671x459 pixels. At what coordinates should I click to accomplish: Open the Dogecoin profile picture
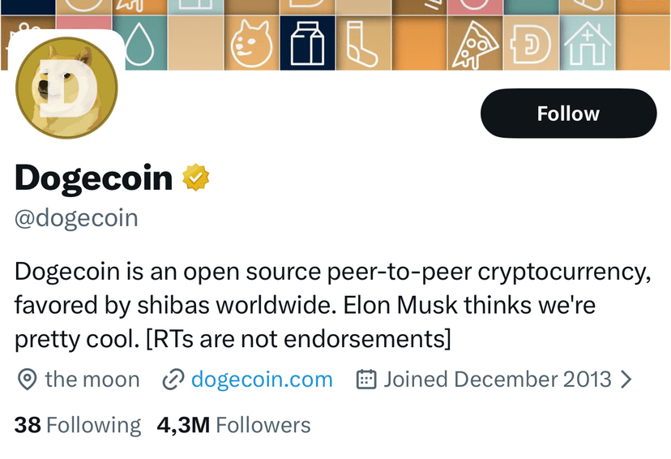(66, 88)
